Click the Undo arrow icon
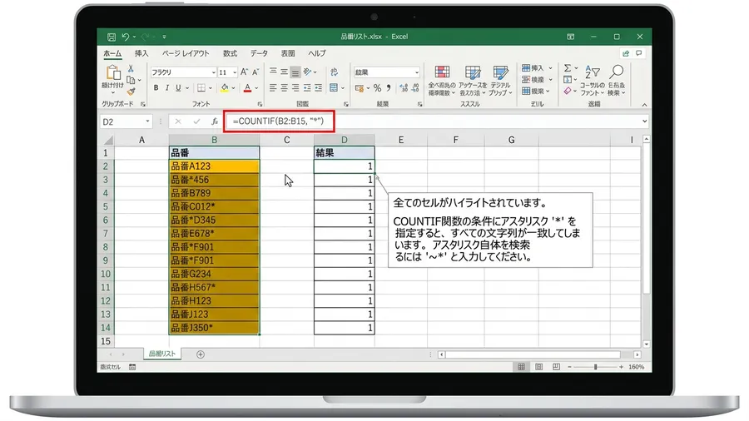Screen dimensions: 749x421 [126, 37]
